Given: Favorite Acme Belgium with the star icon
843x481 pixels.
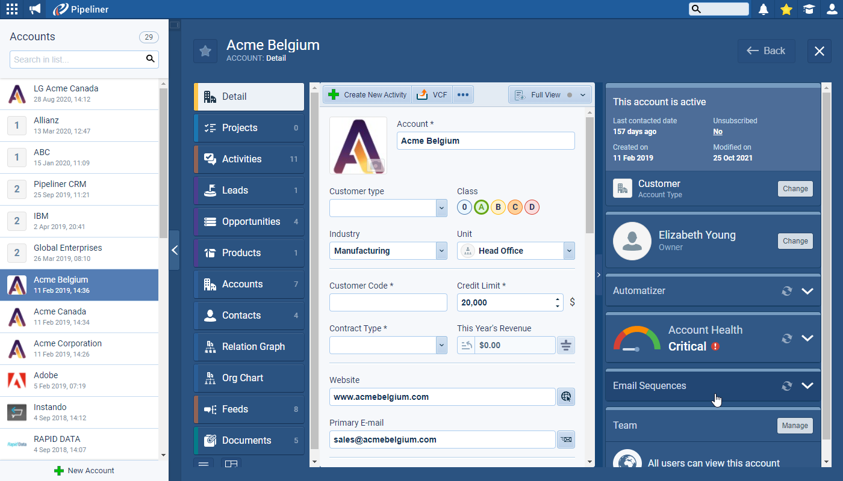Looking at the screenshot, I should coord(205,51).
